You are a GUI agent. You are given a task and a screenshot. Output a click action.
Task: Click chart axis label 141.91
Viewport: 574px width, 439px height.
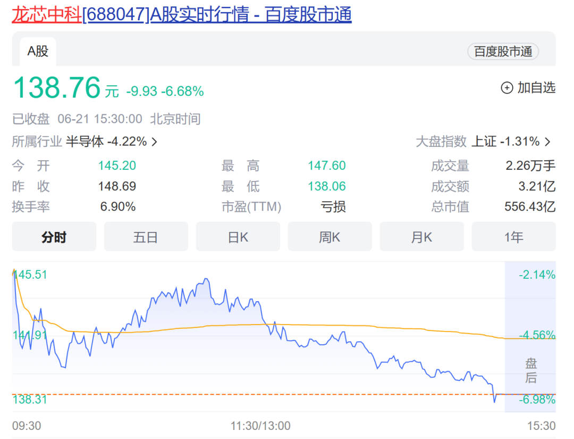pos(30,335)
